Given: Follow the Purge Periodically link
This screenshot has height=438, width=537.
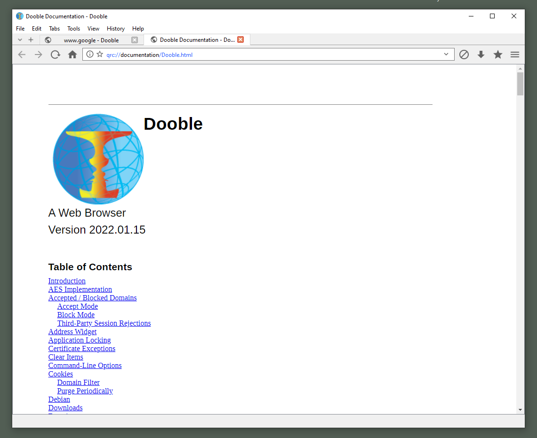Looking at the screenshot, I should [x=85, y=391].
